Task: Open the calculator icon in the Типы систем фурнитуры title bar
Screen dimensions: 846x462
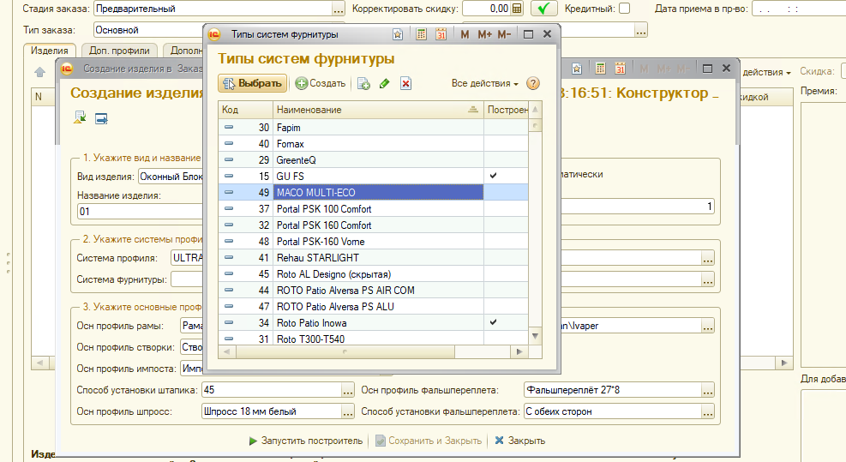Action: 422,34
